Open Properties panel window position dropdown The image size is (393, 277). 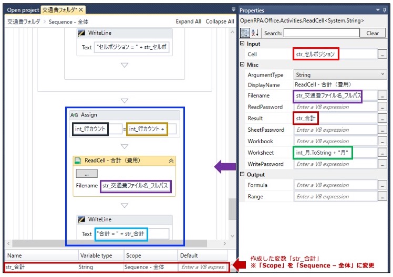[378, 10]
